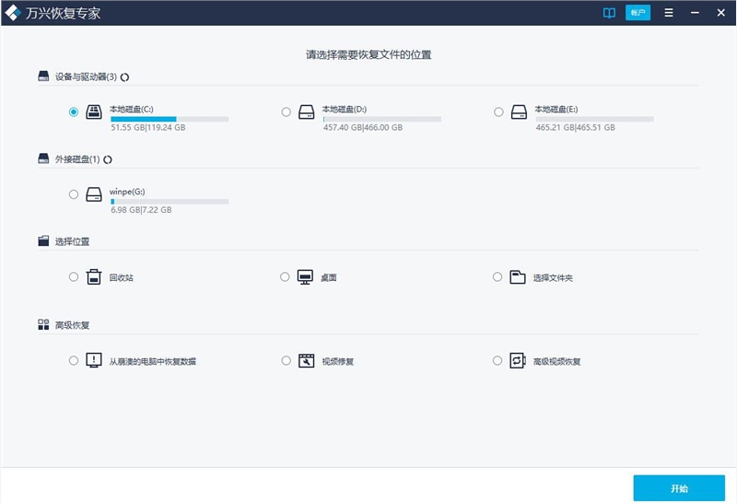Click the select folder icon
This screenshot has width=737, height=503.
click(x=518, y=277)
